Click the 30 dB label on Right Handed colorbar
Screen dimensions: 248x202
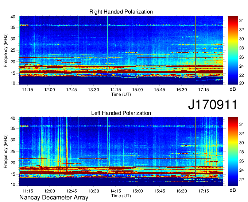coord(241,39)
